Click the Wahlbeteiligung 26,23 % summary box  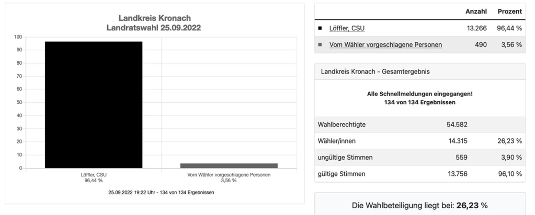pyautogui.click(x=419, y=206)
